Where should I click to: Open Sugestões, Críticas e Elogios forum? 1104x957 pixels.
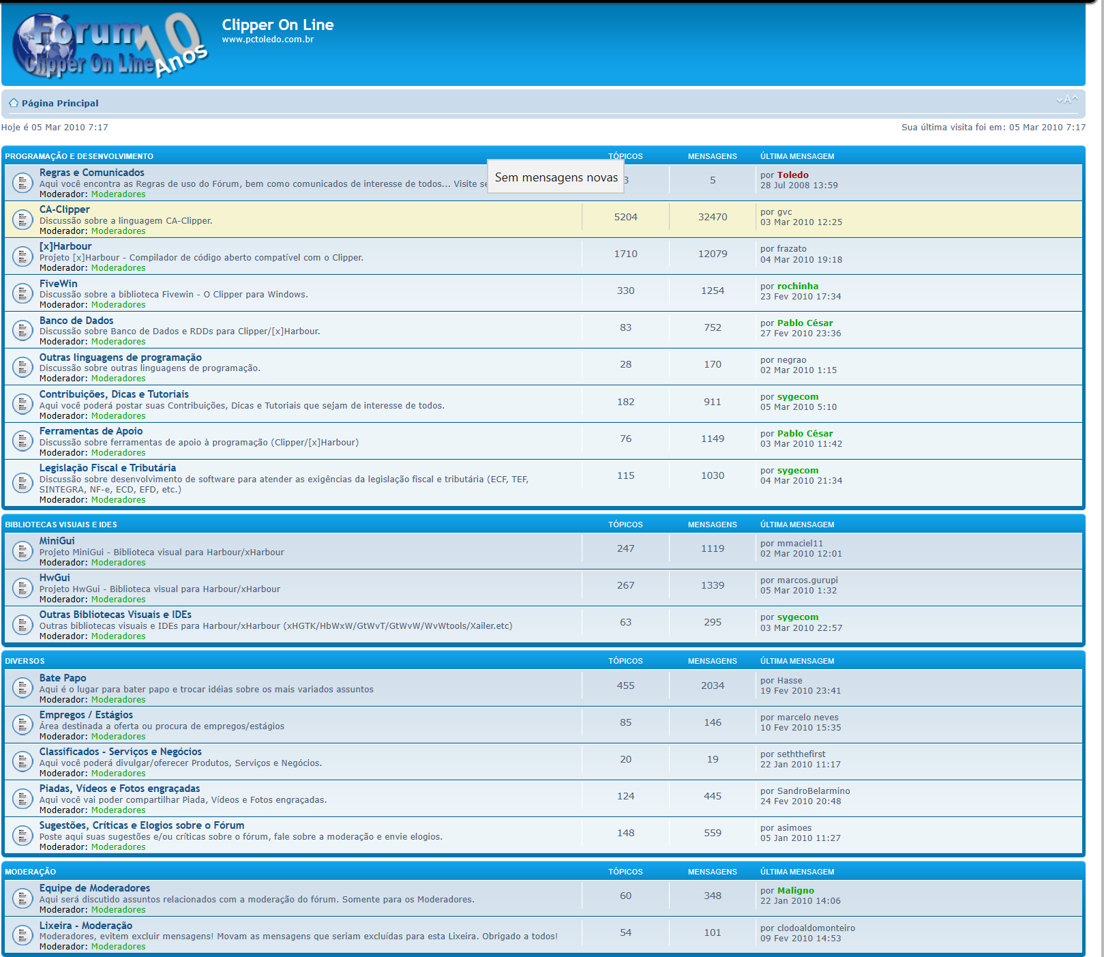pyautogui.click(x=141, y=825)
